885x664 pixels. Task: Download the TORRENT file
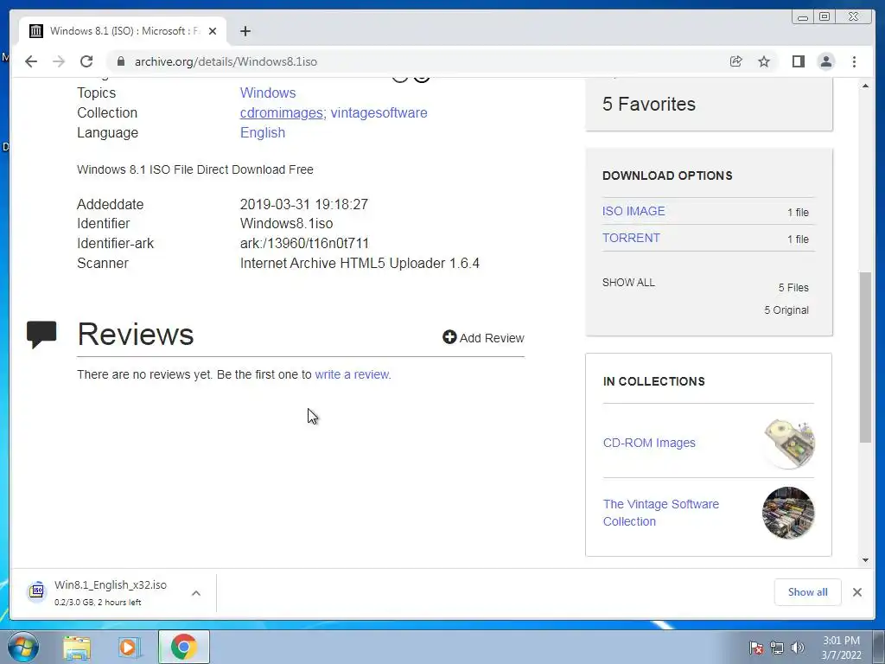pyautogui.click(x=631, y=238)
